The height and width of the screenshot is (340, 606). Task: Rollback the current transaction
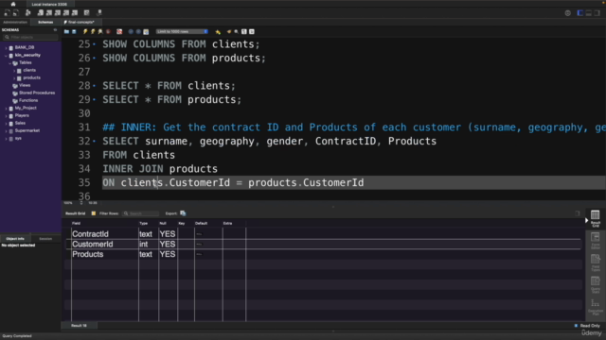pyautogui.click(x=138, y=31)
